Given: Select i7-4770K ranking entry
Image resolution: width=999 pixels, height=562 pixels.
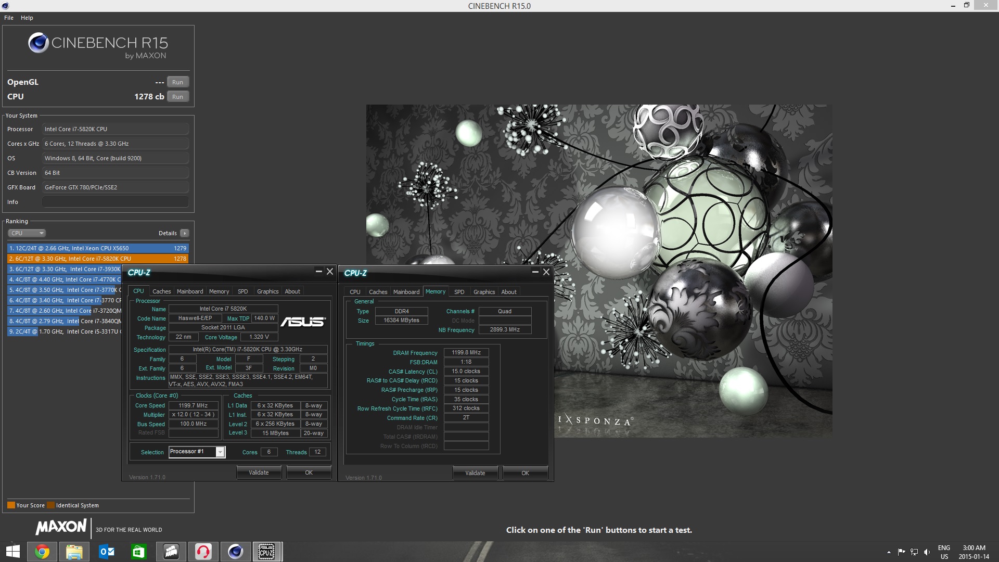Looking at the screenshot, I should coord(65,279).
